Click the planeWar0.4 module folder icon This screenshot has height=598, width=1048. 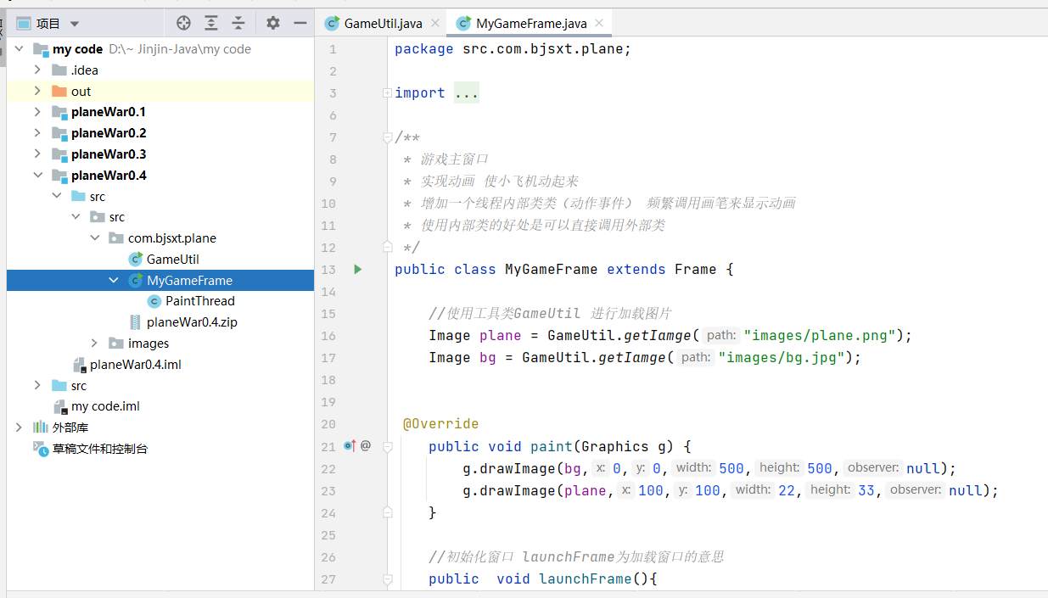59,176
